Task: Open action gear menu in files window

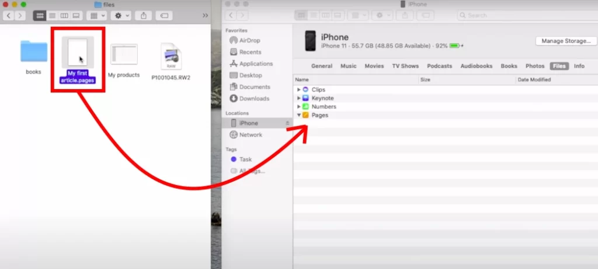Action: coord(121,16)
